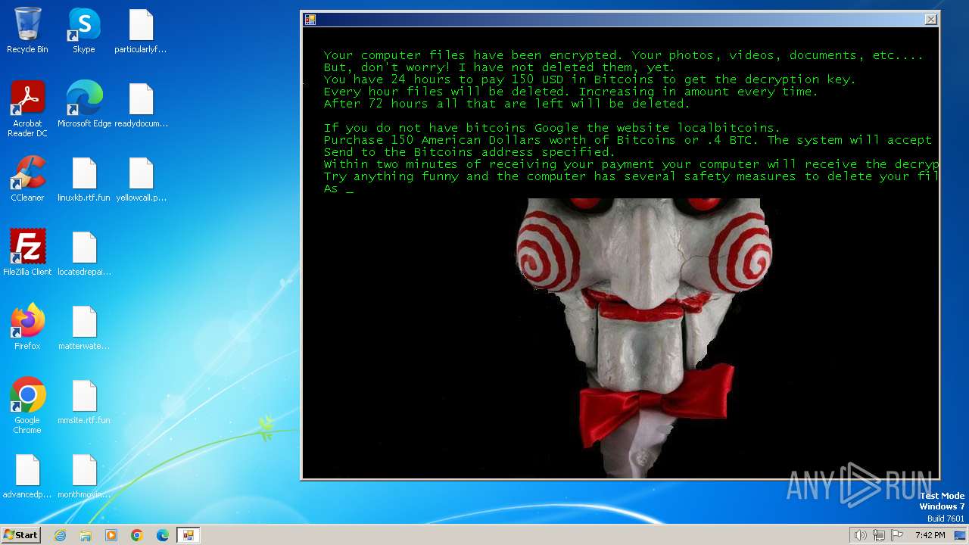Image resolution: width=969 pixels, height=545 pixels.
Task: Select the FileZilla Client shortcut
Action: (27, 254)
